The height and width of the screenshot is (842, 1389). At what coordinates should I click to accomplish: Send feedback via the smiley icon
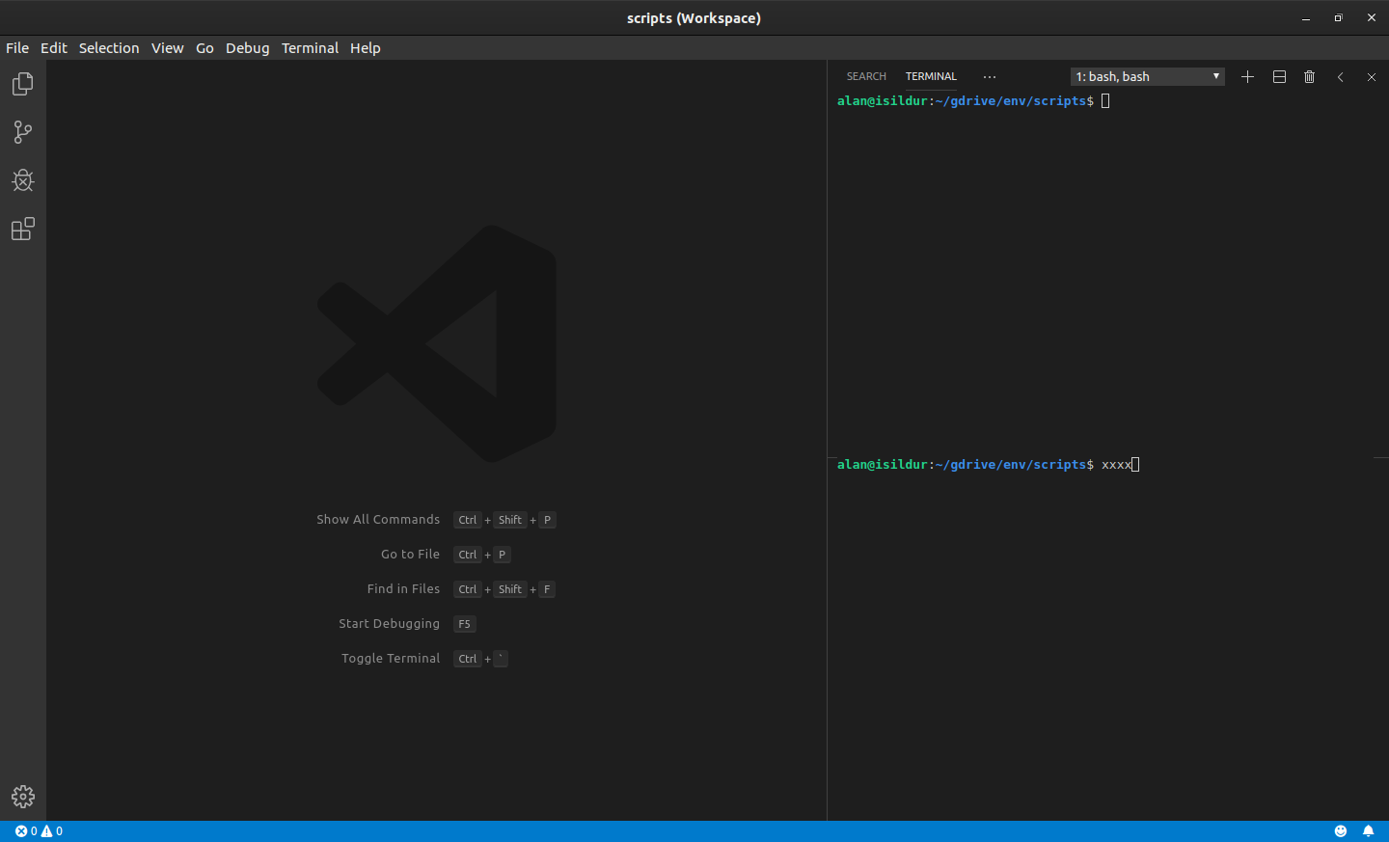1341,830
